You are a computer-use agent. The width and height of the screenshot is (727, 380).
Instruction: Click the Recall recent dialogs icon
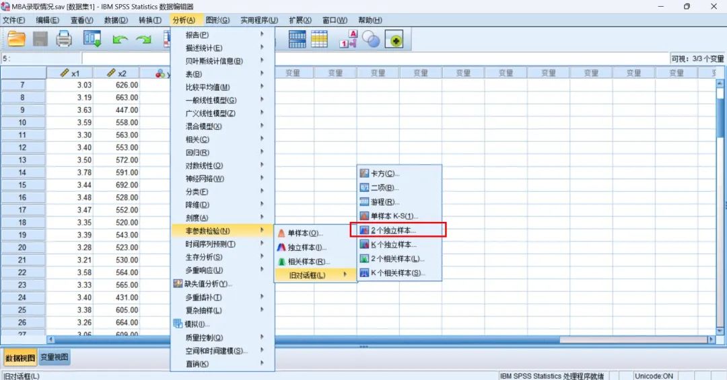(x=92, y=39)
